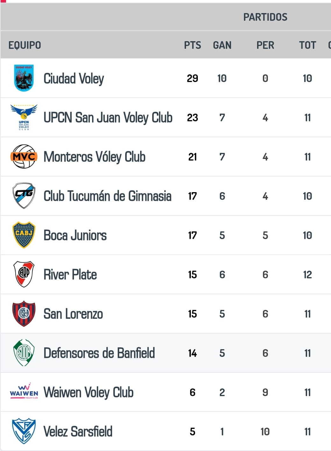
Task: Click the Velez Sarsfield blue crest
Action: 24,431
